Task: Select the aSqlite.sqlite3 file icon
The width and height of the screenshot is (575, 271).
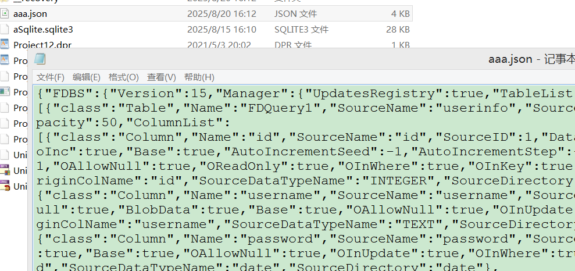Action: click(x=5, y=29)
